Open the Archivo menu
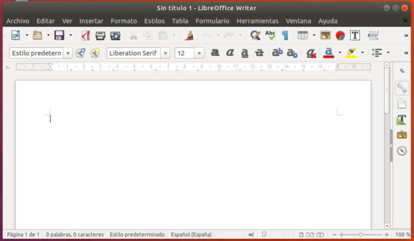Image resolution: width=414 pixels, height=241 pixels. click(18, 21)
